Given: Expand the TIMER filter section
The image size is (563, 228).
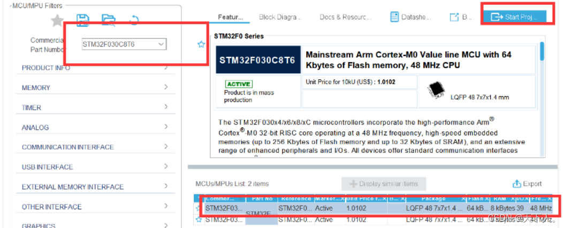Looking at the screenshot, I should point(95,107).
